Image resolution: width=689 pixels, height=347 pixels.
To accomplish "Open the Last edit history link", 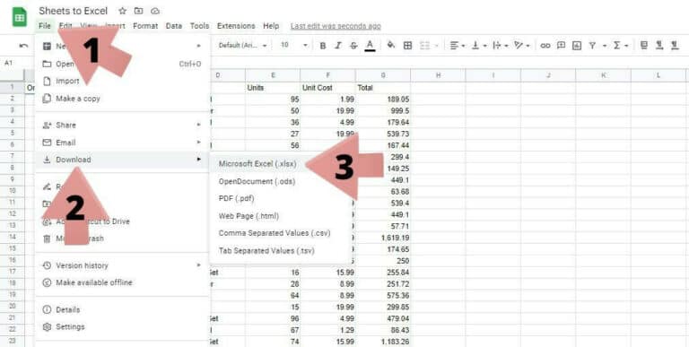I will click(336, 26).
